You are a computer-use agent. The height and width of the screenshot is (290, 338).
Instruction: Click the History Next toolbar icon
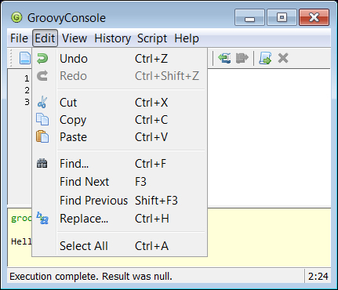point(242,58)
